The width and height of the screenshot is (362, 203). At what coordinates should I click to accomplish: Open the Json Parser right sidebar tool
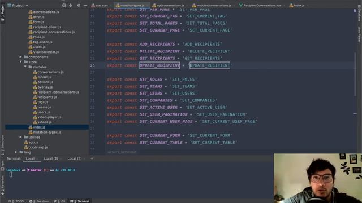[359, 34]
